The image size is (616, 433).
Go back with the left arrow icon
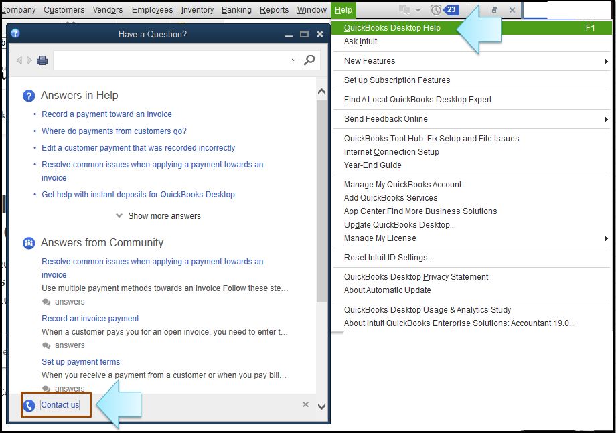point(19,60)
